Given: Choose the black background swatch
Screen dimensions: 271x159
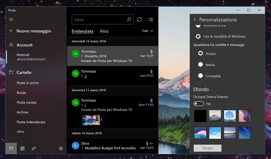Looking at the screenshot, I should pyautogui.click(x=200, y=116).
